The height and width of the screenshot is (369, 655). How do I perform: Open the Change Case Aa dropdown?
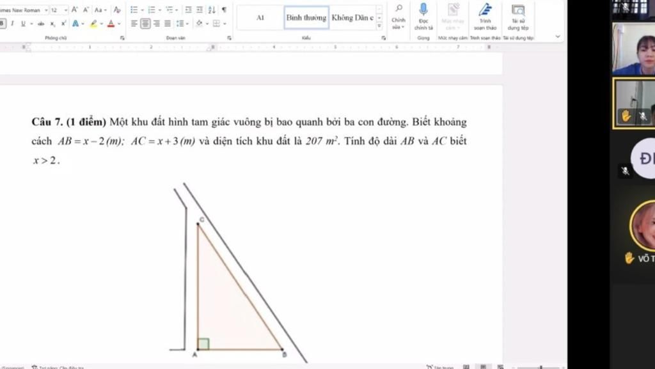[x=100, y=10]
